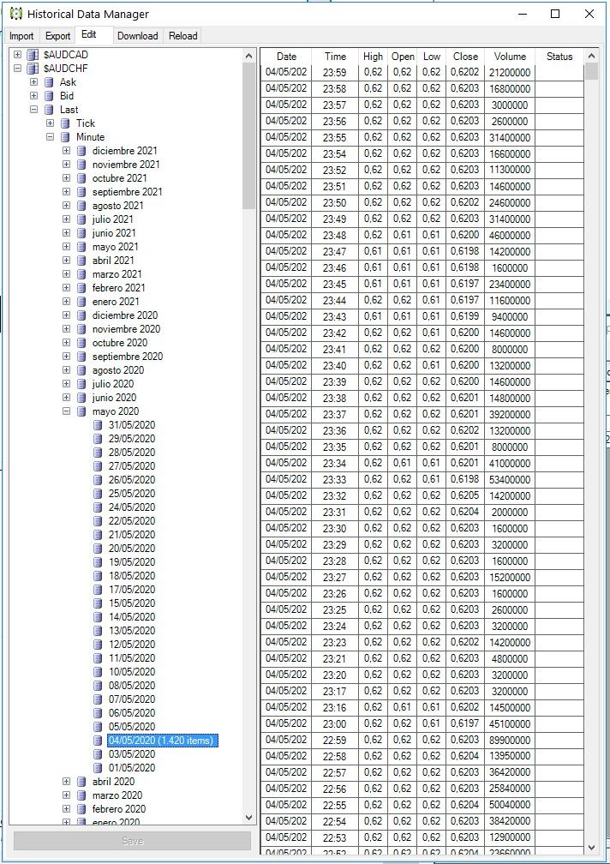Click the enero 2021 database icon
Viewport: 610px width, 864px height.
click(x=81, y=302)
